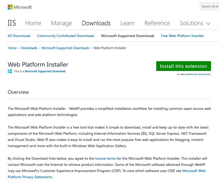Open the Microsoft Supported Download link
Image resolution: width=219 pixels, height=181 pixels.
(x=45, y=71)
